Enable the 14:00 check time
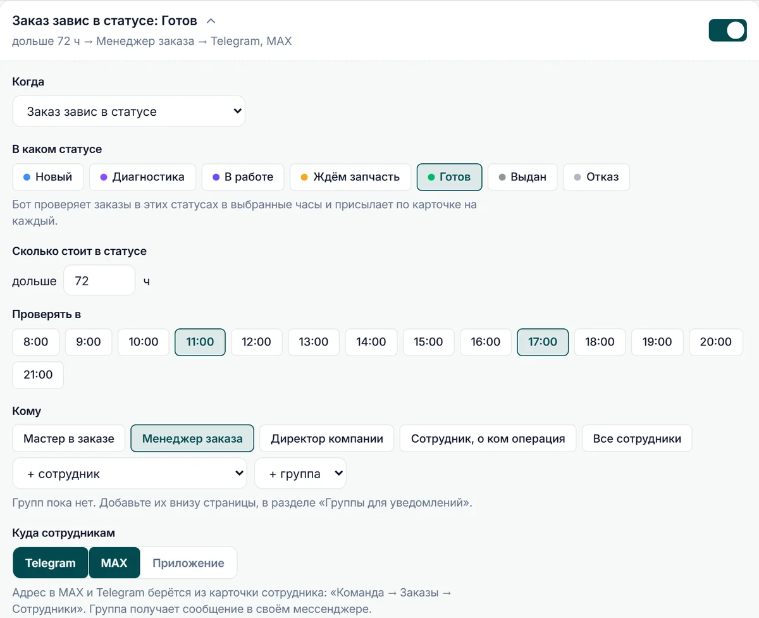The width and height of the screenshot is (759, 618). (371, 342)
